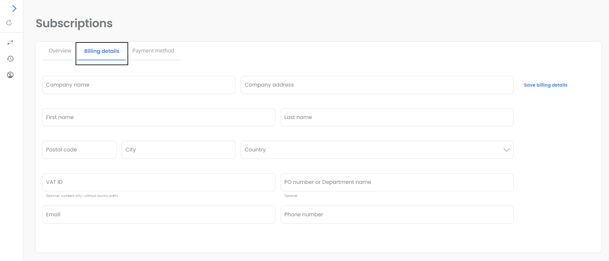
Task: Click the PO number or Department name field
Action: 397,182
